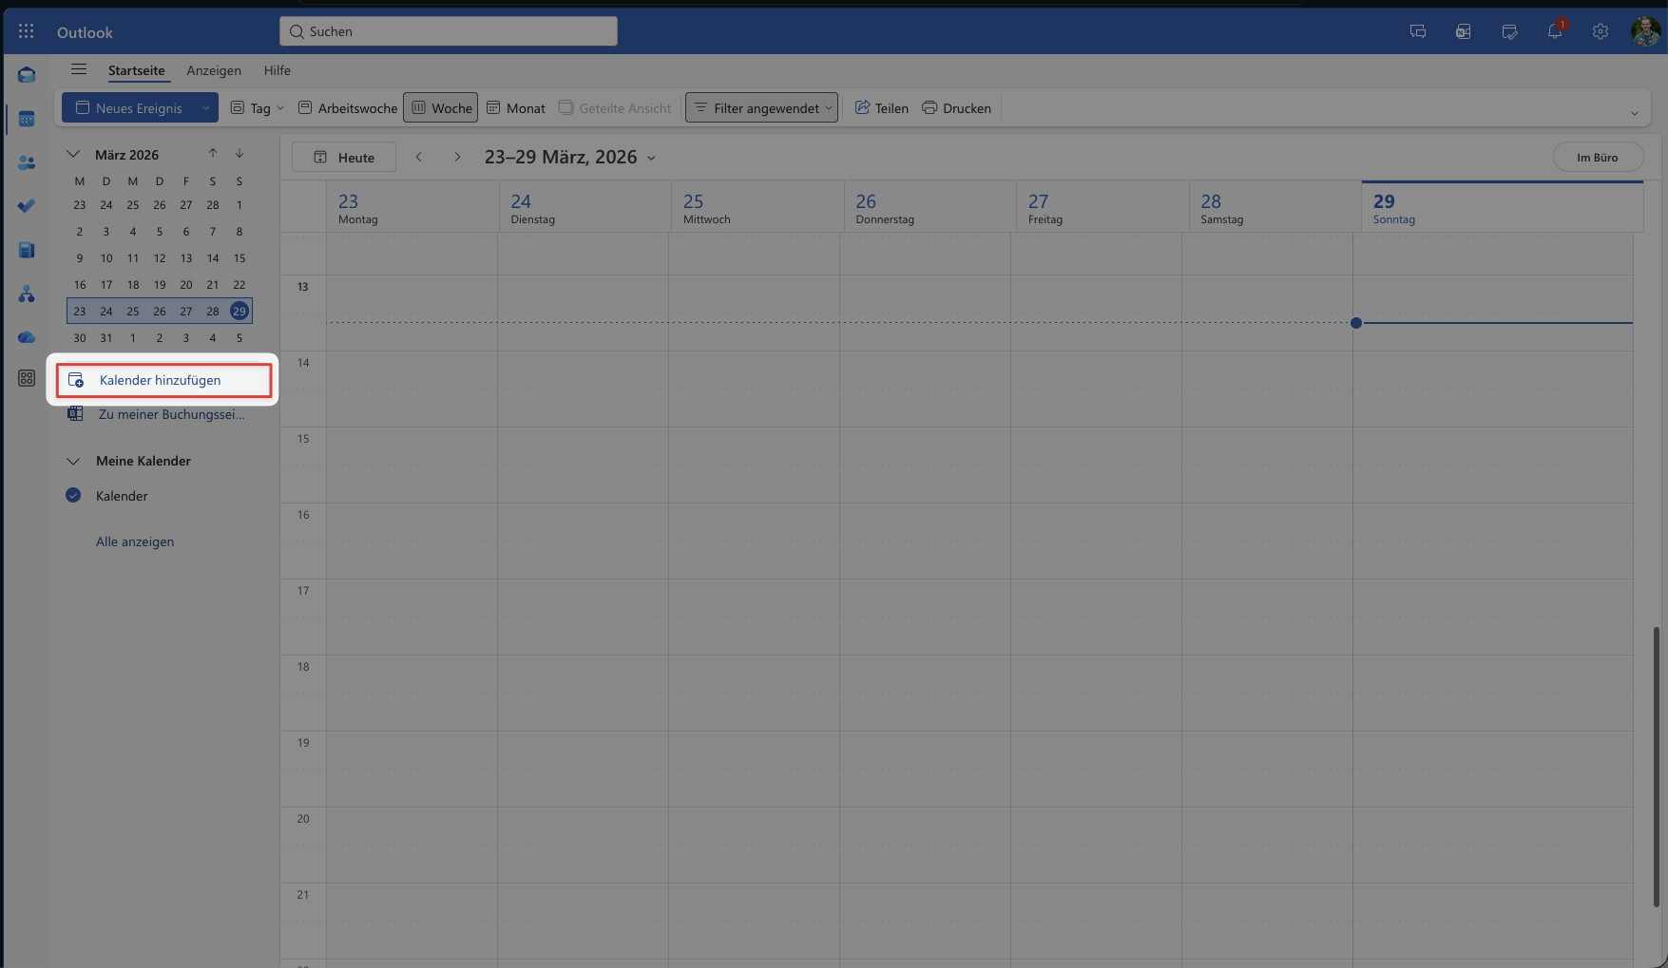Select the 15th in the mini calendar
The width and height of the screenshot is (1668, 968).
click(x=239, y=257)
